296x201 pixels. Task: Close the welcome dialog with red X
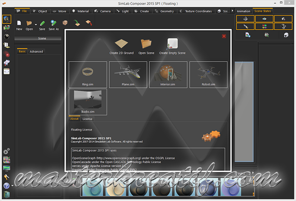[224, 36]
